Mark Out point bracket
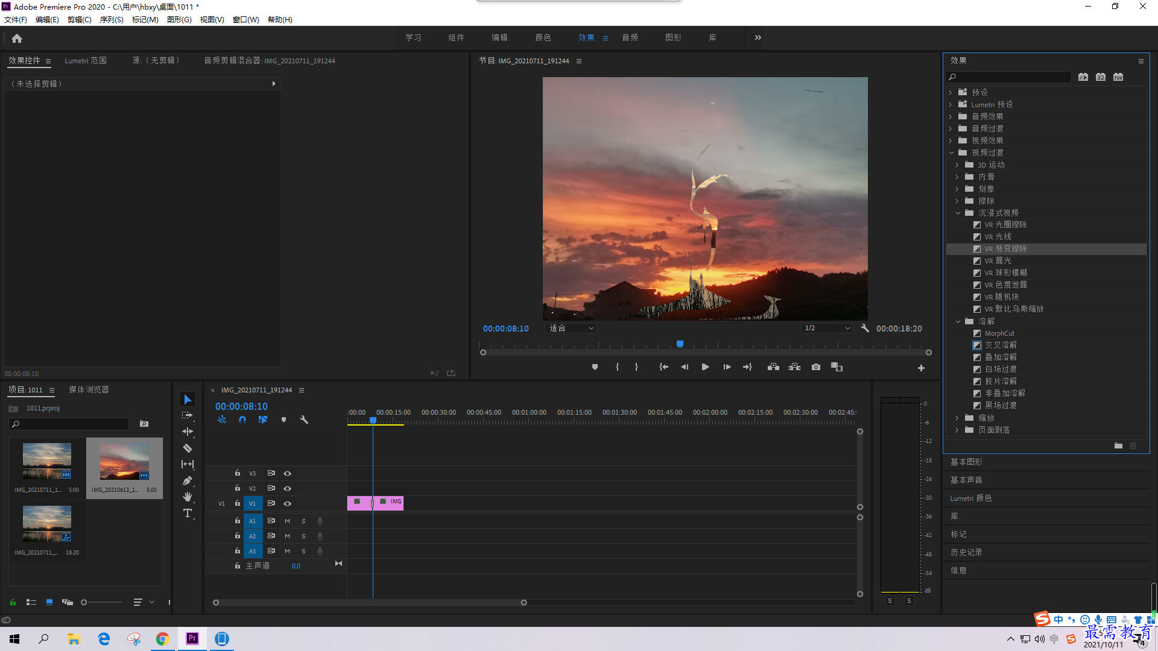The height and width of the screenshot is (651, 1158). [636, 367]
